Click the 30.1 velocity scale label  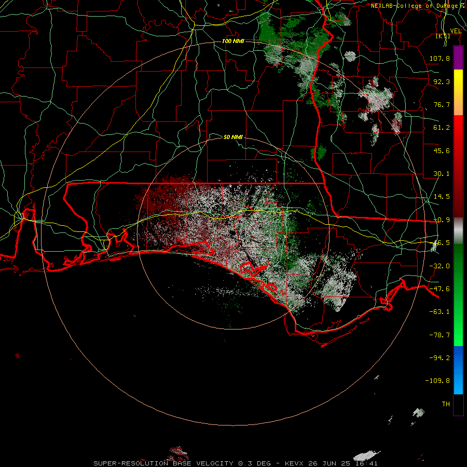pyautogui.click(x=442, y=174)
